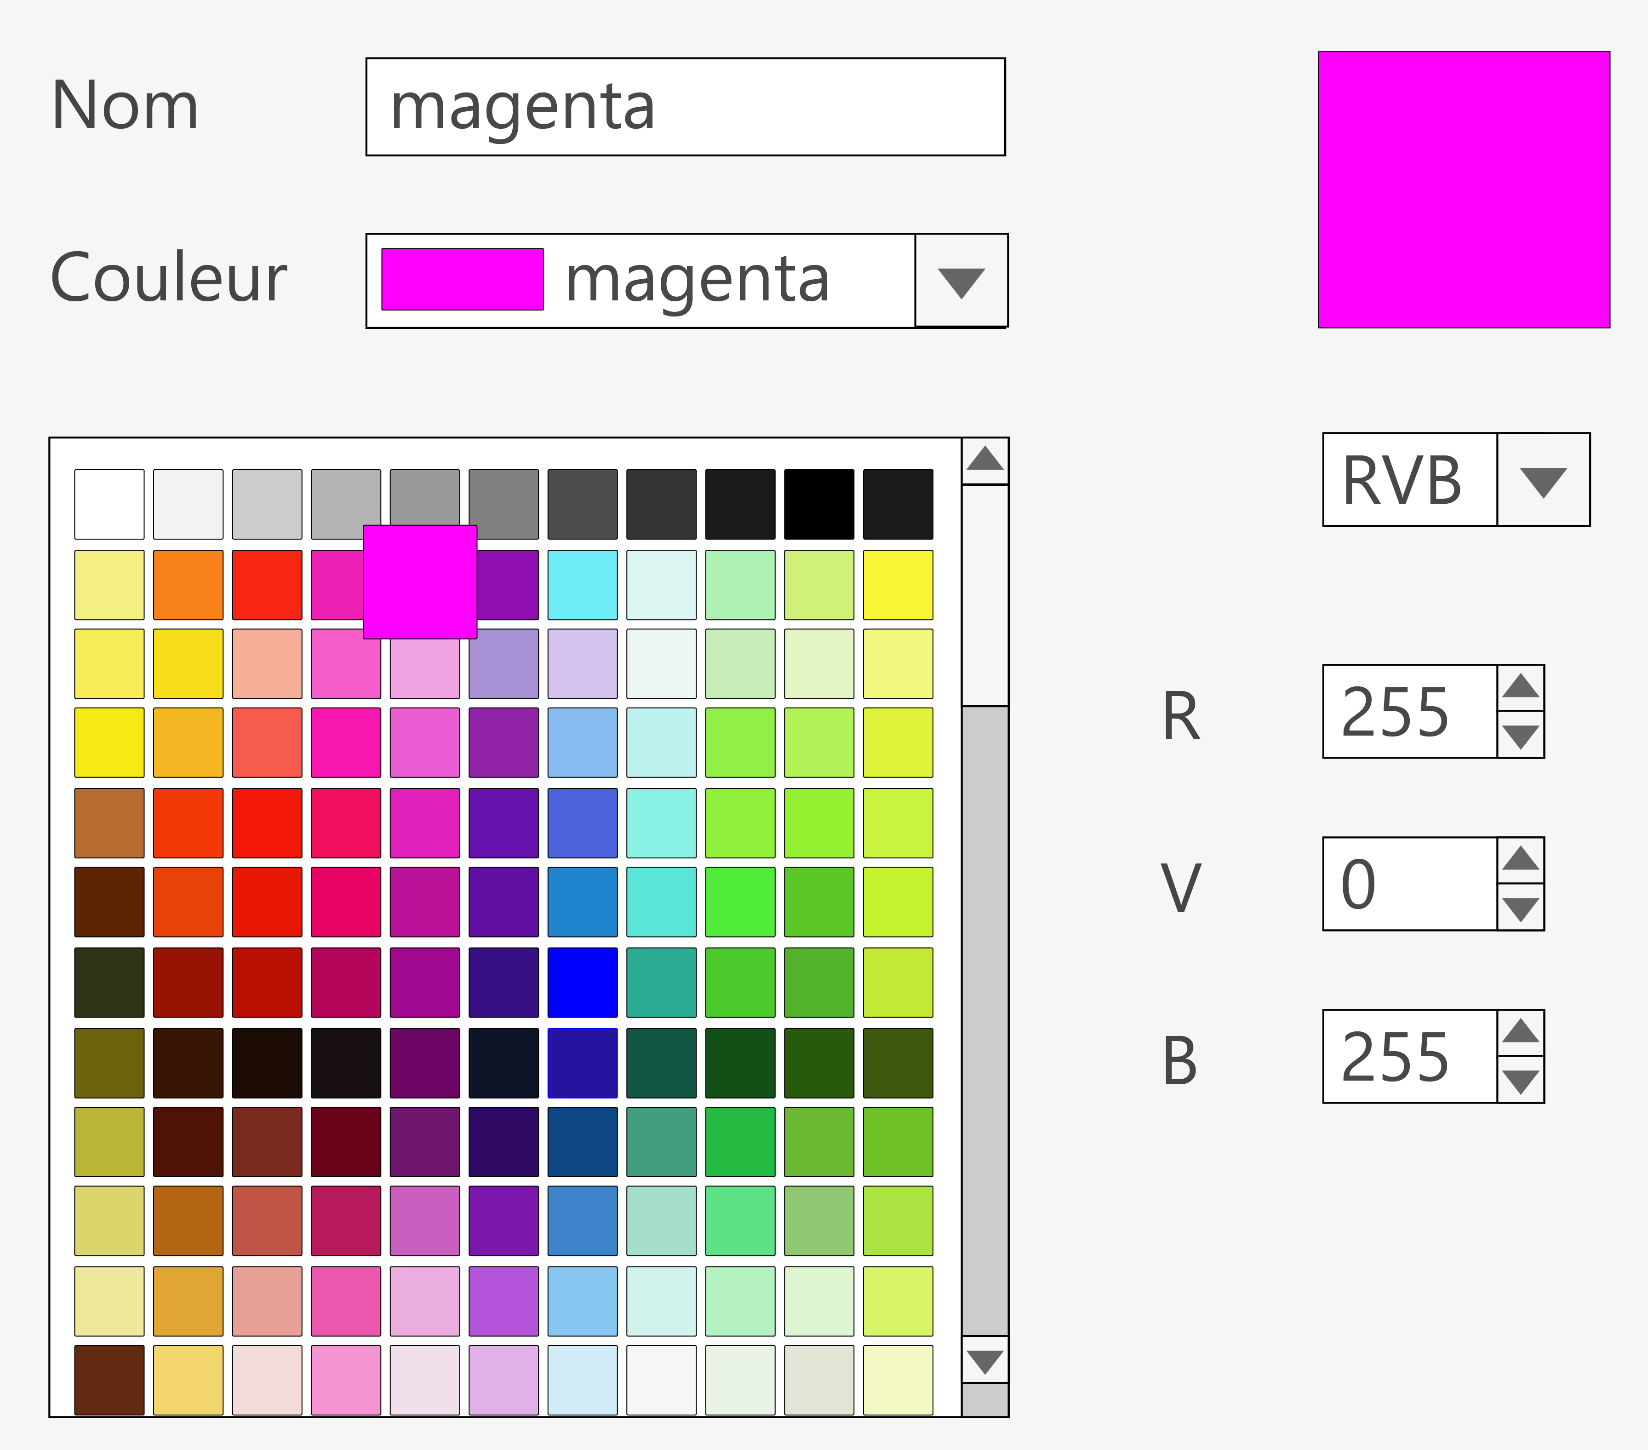Click the R value input field
This screenshot has width=1648, height=1450.
[1409, 711]
